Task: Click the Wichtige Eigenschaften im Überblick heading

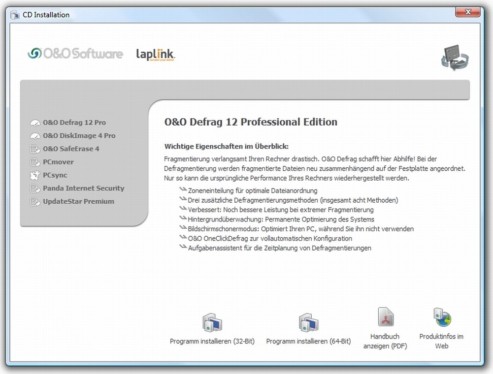Action: click(x=227, y=147)
